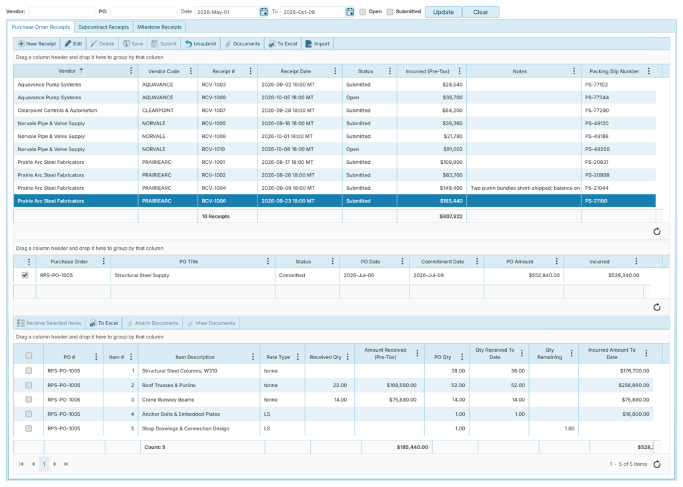Open the Item Description column menu

[253, 357]
